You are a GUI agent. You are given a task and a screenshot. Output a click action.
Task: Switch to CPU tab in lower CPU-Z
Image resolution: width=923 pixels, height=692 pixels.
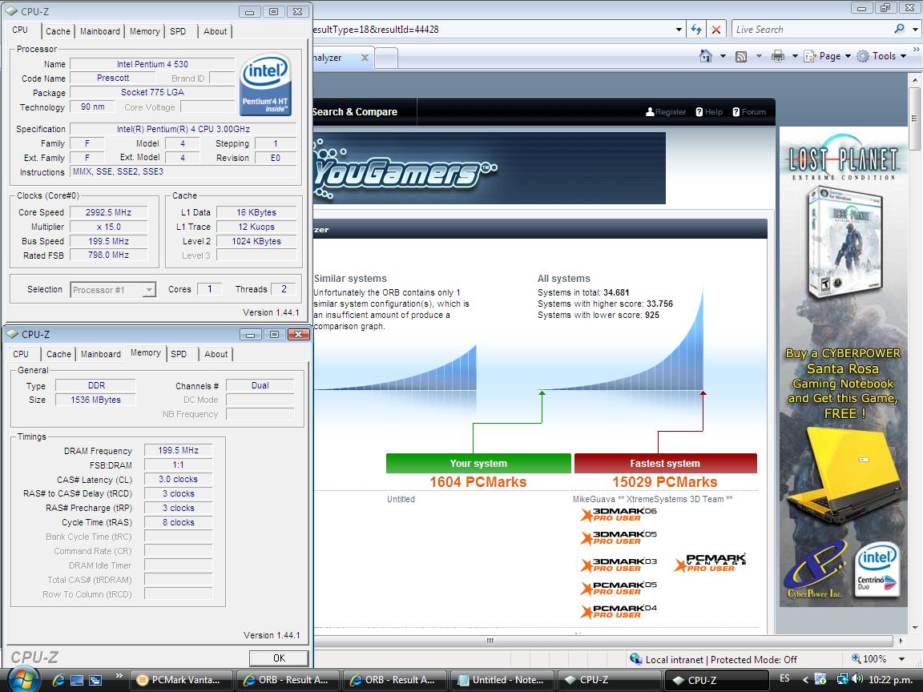21,354
